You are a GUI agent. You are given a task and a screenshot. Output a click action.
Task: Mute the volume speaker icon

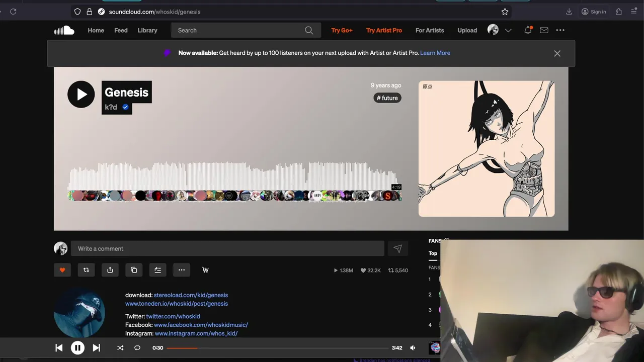pyautogui.click(x=413, y=347)
